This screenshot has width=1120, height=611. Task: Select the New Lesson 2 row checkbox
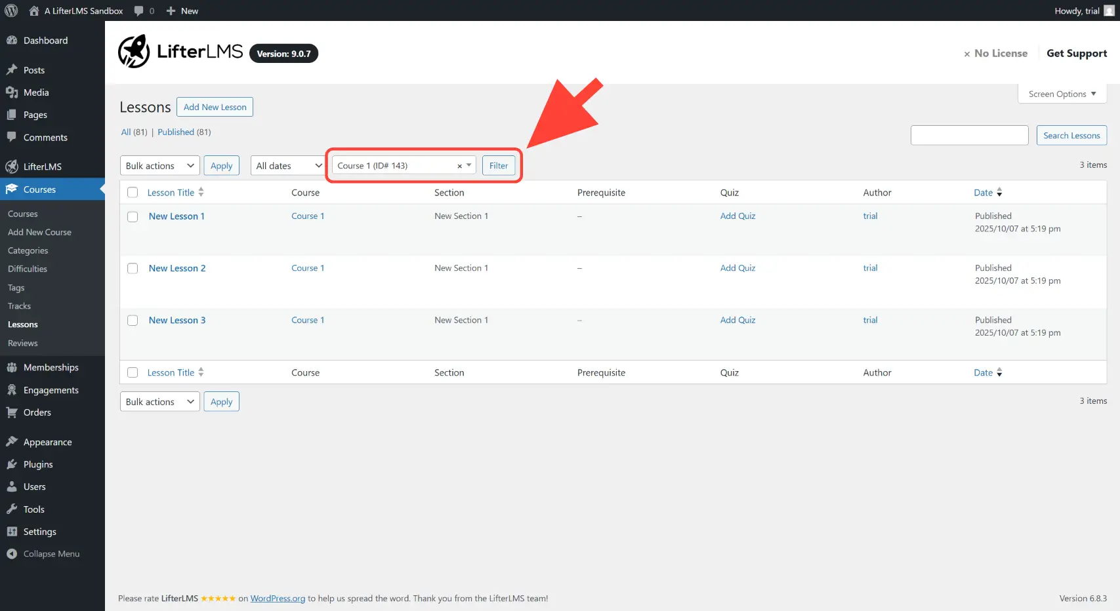[x=133, y=268]
